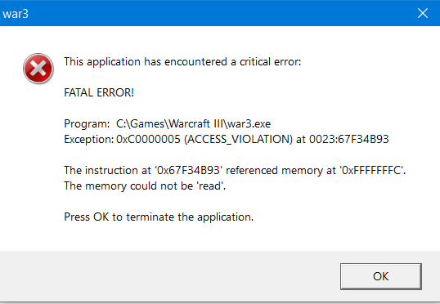Select the '0xFFFFFFFC' memory address

(371, 170)
